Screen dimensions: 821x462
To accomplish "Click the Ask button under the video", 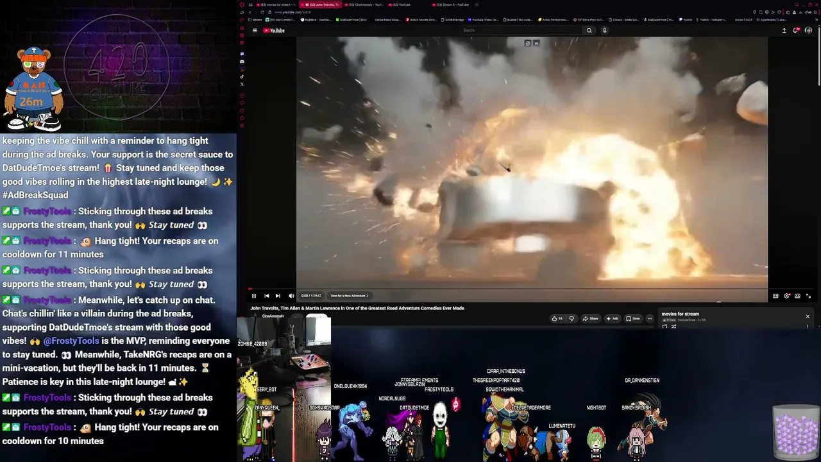I will point(613,318).
